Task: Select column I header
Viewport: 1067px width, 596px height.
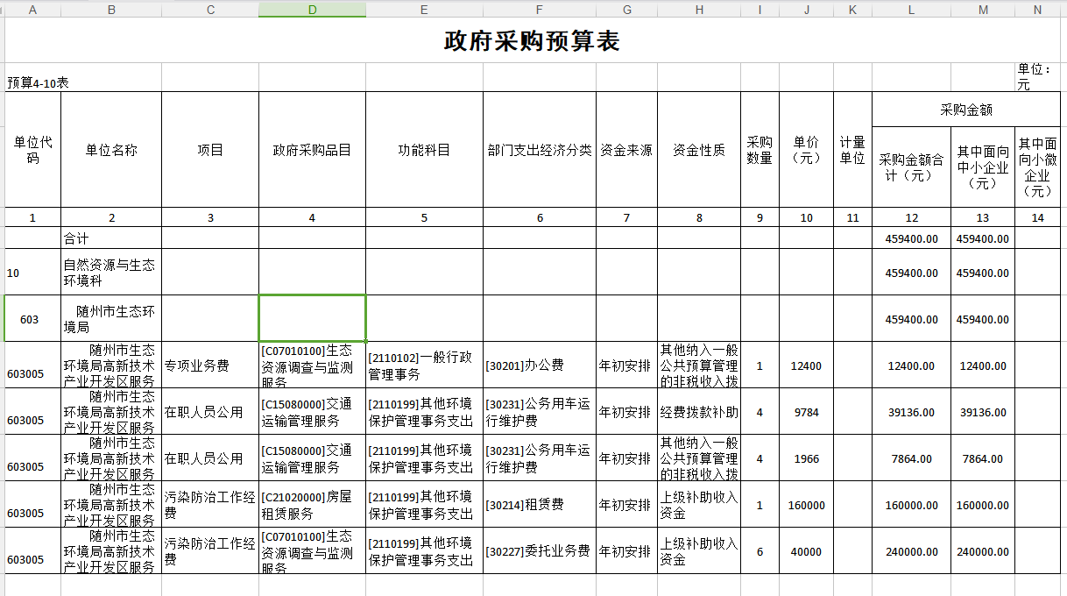Action: click(760, 9)
